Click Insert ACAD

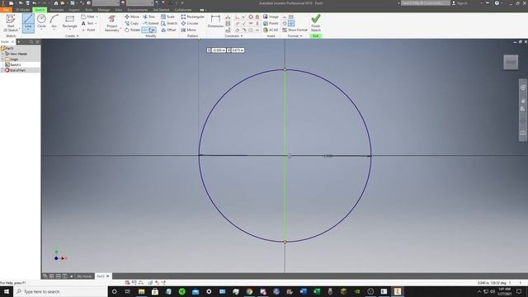(x=271, y=30)
